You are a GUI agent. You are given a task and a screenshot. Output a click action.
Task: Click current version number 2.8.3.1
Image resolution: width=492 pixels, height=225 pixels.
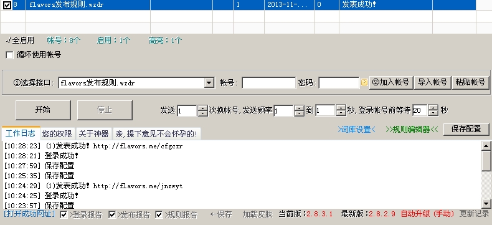[x=319, y=214]
